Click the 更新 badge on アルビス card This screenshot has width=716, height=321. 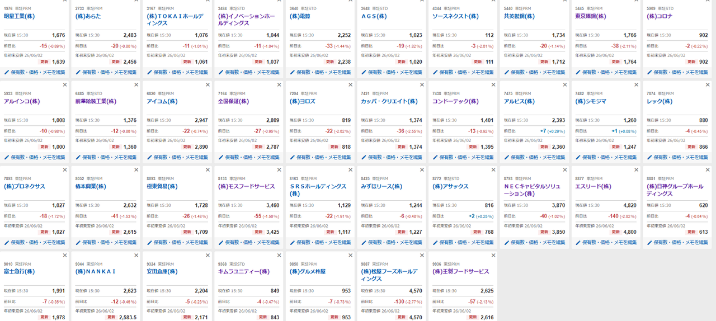coord(544,147)
